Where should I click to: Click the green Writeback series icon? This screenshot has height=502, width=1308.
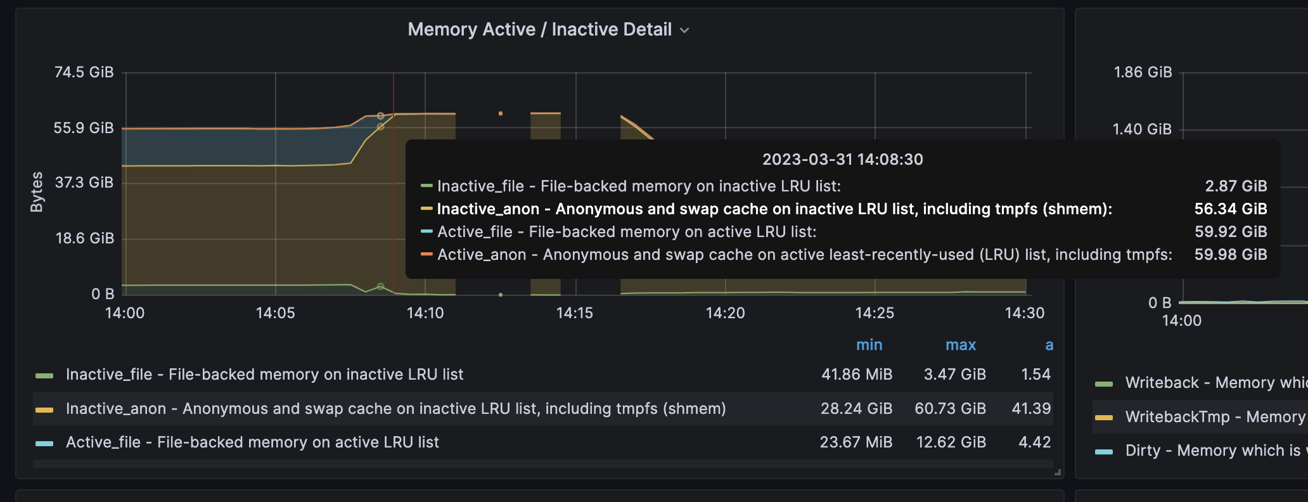(1104, 383)
